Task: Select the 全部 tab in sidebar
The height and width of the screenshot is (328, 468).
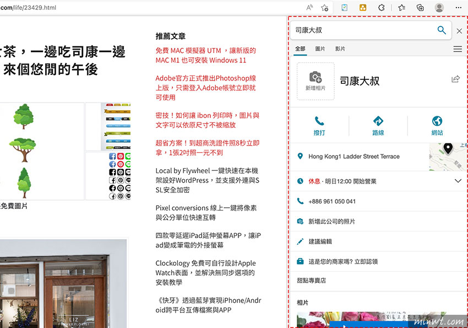Action: pyautogui.click(x=300, y=49)
